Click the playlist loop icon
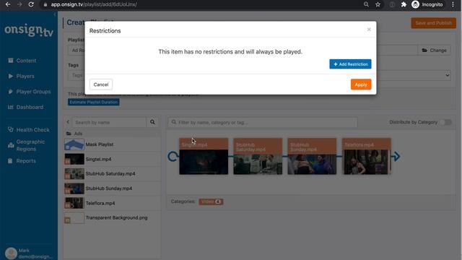462x260 pixels. [173, 156]
